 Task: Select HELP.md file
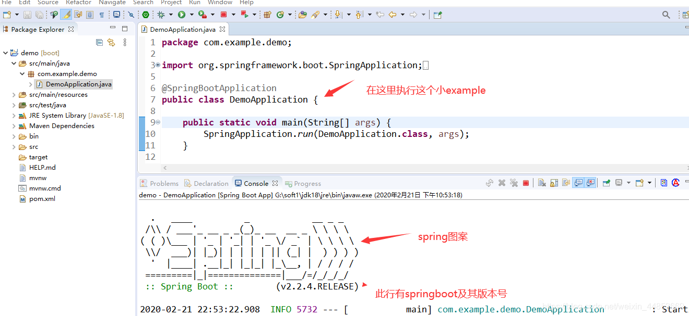coord(42,168)
